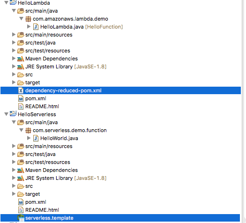The height and width of the screenshot is (223, 246).
Task: Select dependency-reduced-pom.xml file name
Action: pyautogui.click(x=63, y=90)
